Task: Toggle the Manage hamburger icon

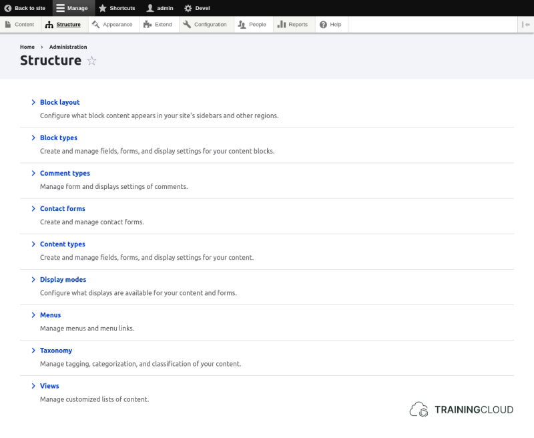Action: click(x=60, y=8)
